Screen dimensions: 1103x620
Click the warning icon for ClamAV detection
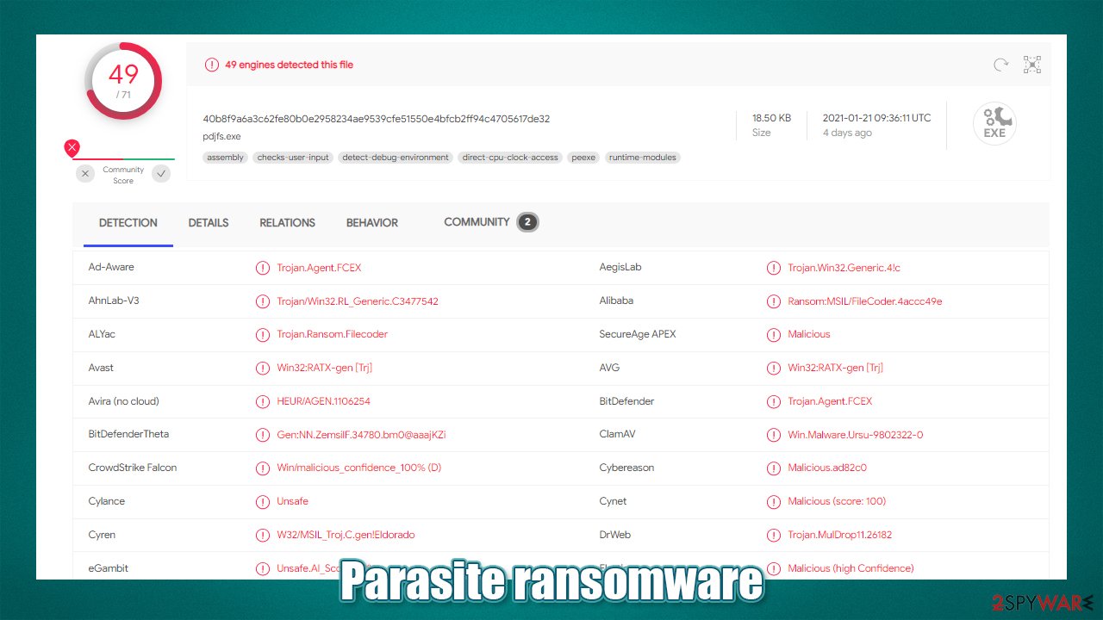(773, 435)
